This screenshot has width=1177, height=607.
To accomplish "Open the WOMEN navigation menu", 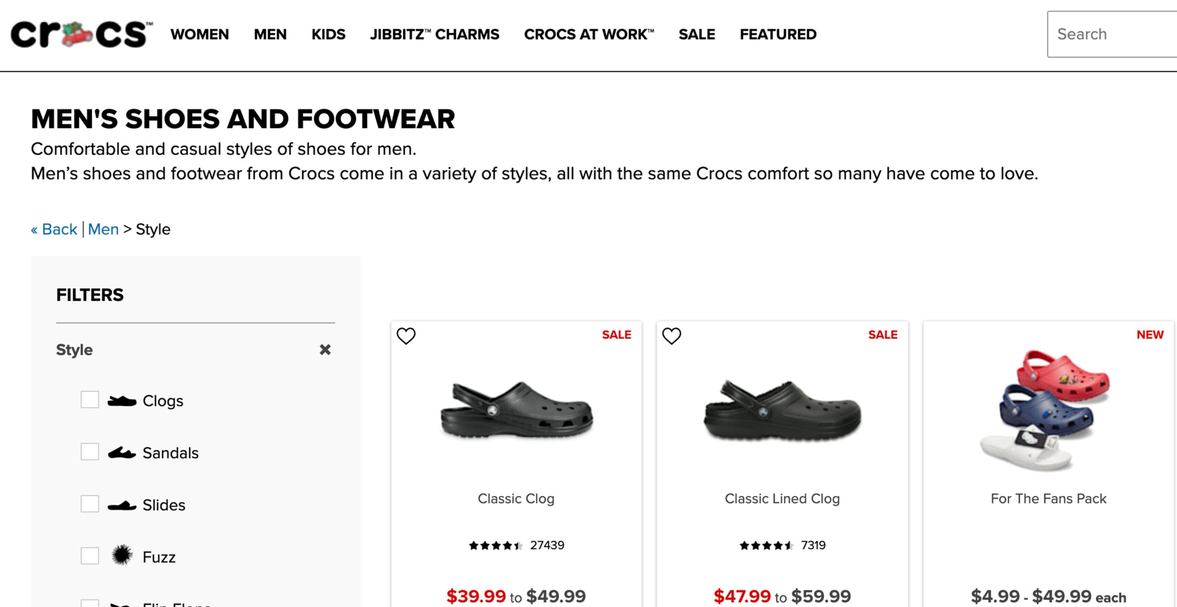I will [200, 34].
